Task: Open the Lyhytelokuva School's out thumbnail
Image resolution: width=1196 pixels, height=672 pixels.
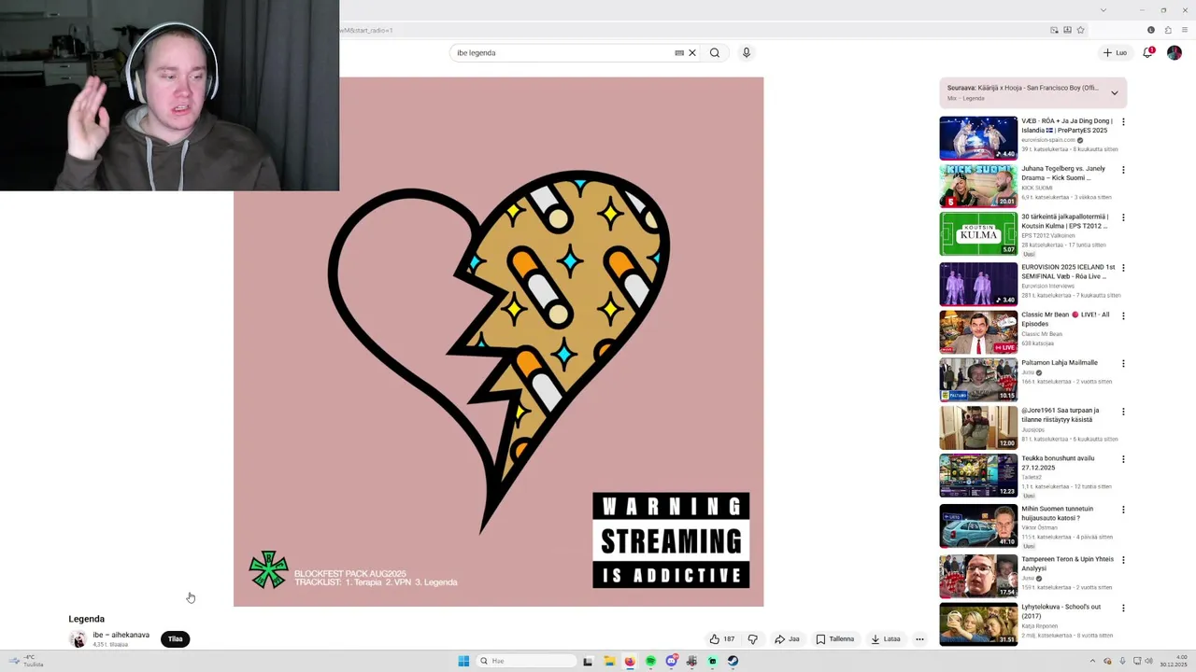Action: tap(978, 623)
